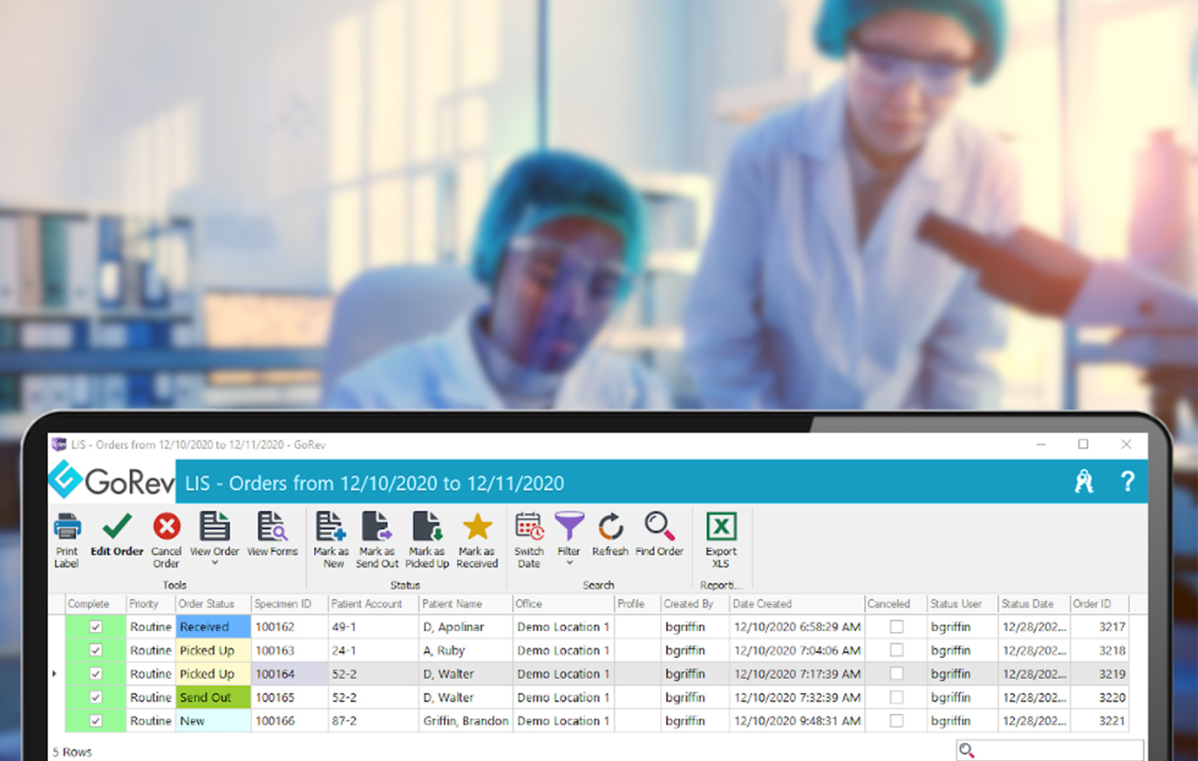Viewport: 1198px width, 761px height.
Task: Click the Edit Order green checkmark
Action: [x=117, y=527]
